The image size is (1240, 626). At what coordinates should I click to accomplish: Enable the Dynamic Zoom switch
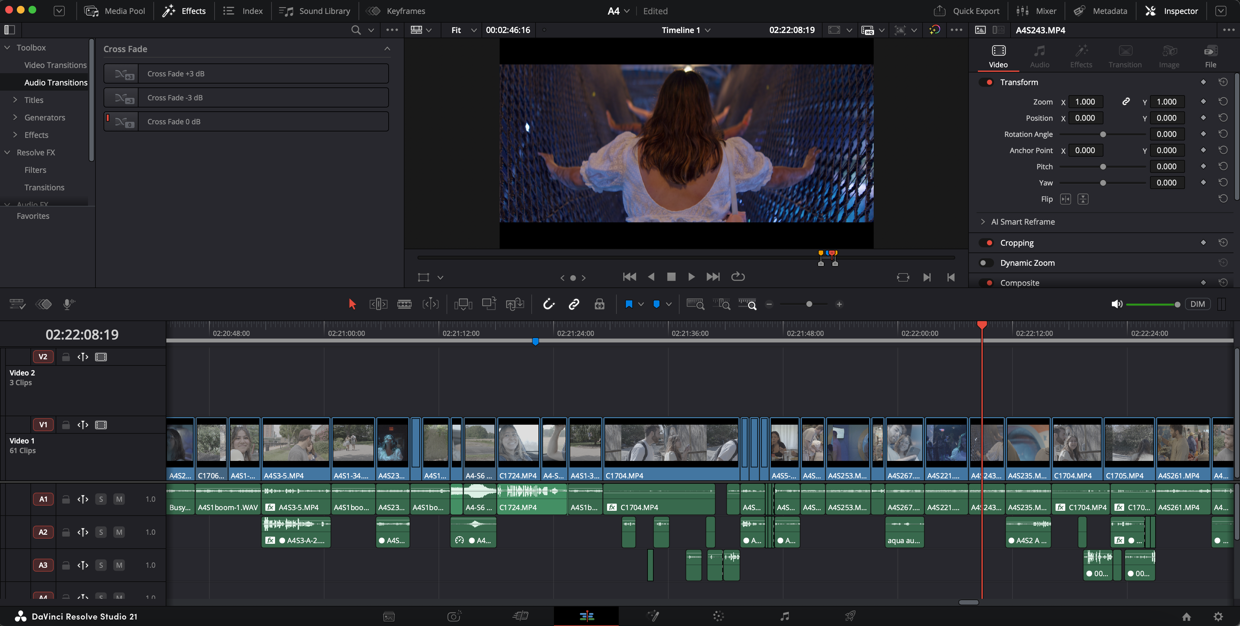pyautogui.click(x=987, y=263)
